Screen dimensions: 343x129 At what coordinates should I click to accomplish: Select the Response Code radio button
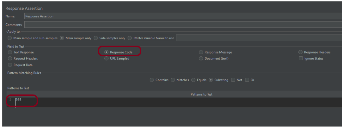(106, 52)
